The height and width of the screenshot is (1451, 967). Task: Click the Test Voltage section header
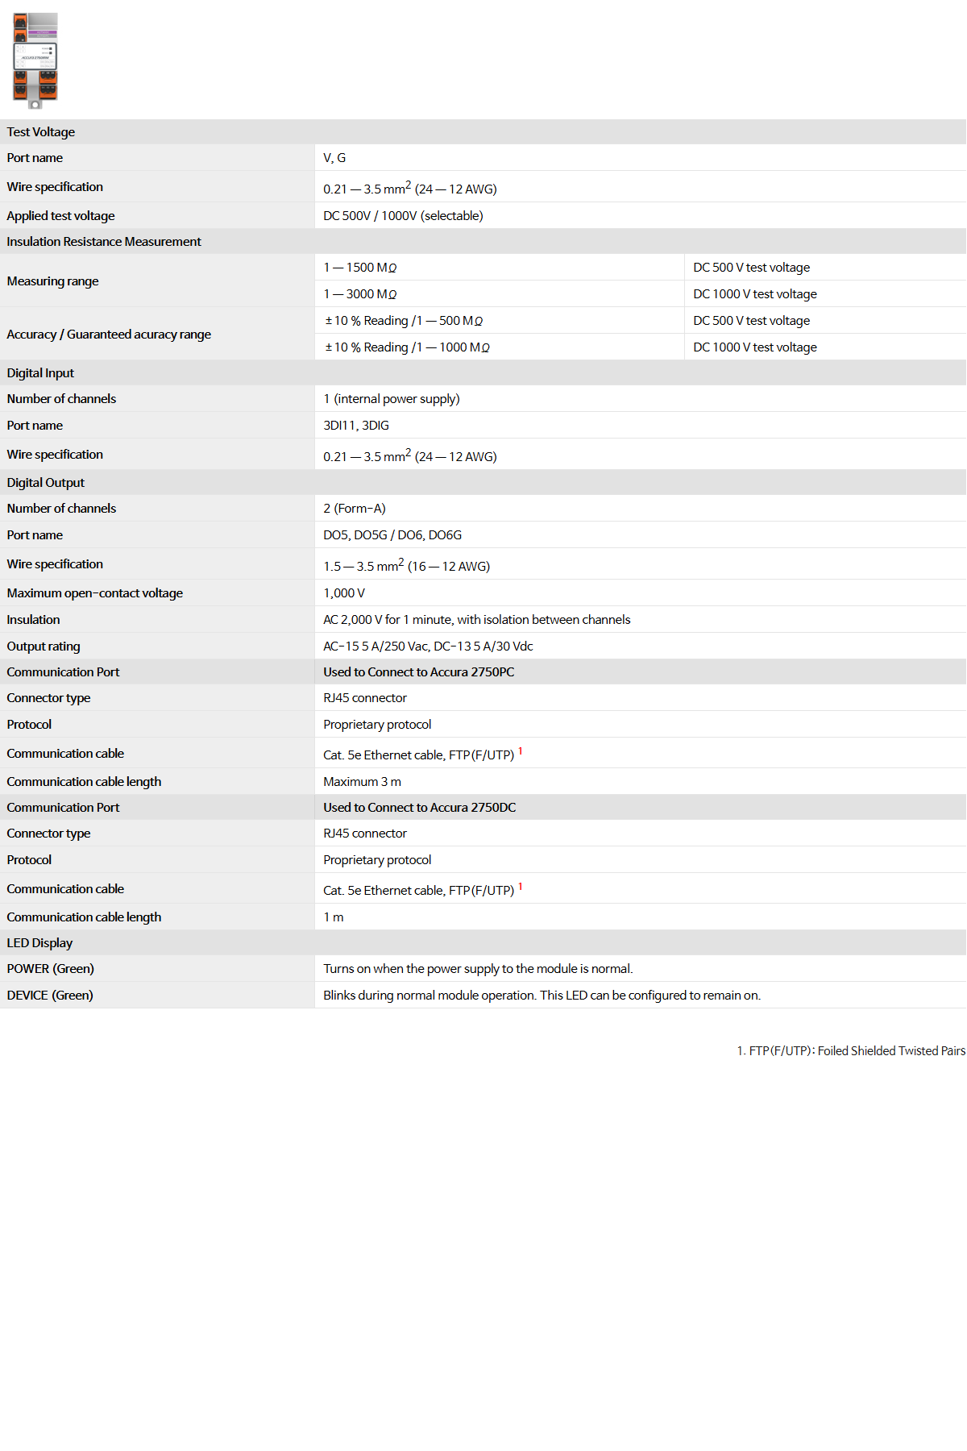coord(41,132)
